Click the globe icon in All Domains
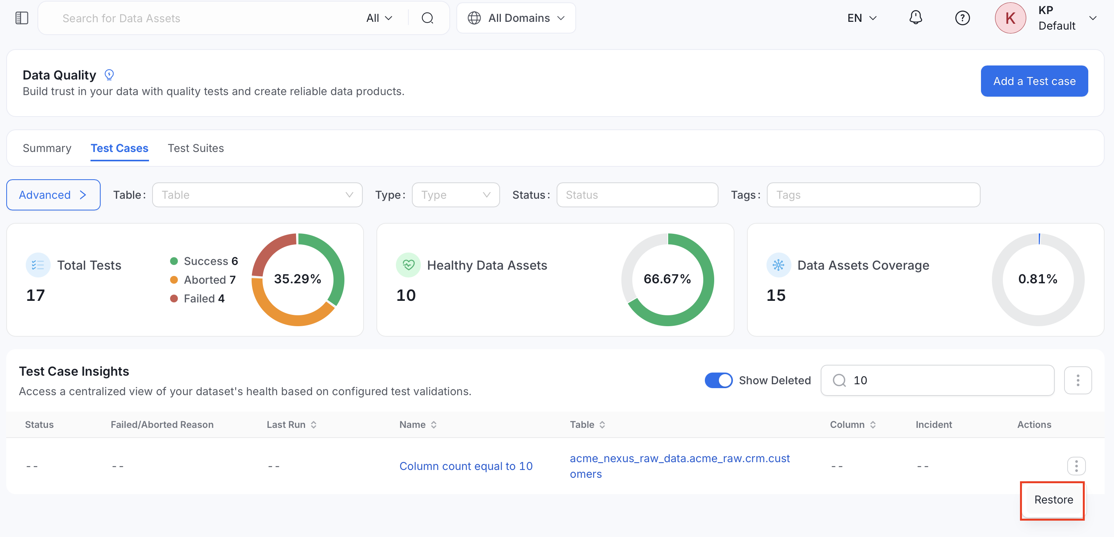The image size is (1114, 537). (474, 18)
